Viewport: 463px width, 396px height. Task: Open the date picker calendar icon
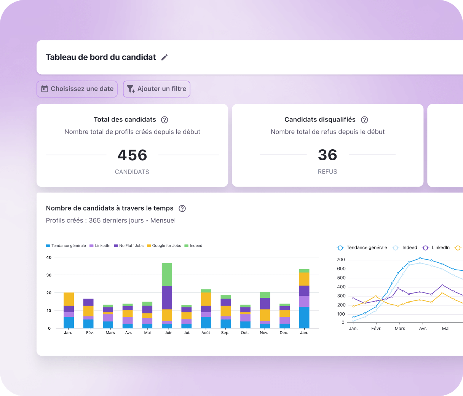[45, 89]
